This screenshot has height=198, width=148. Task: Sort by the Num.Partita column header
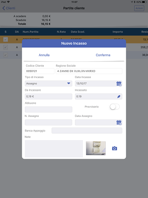pos(30,32)
